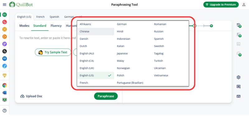
Task: Select the Standard mode
Action: click(40, 26)
